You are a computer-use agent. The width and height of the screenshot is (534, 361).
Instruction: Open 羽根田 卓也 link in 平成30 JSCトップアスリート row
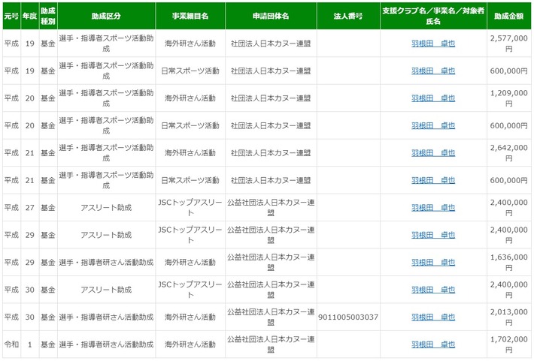coord(433,290)
